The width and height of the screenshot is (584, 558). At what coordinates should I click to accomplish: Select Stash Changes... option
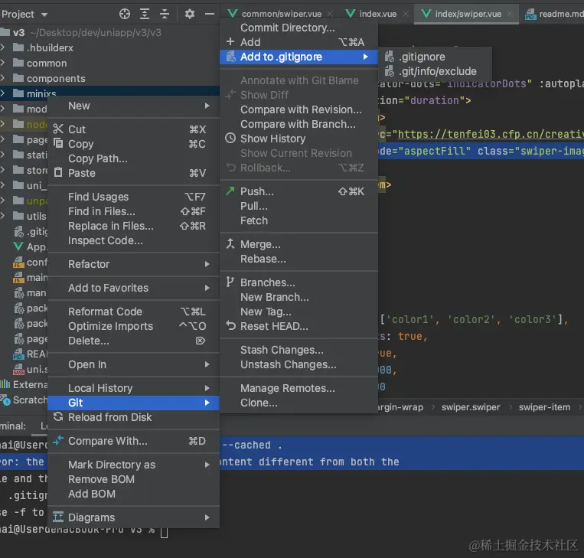299,350
